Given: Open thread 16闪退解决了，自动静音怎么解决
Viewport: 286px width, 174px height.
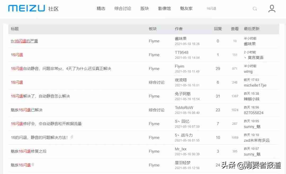Looking at the screenshot, I should point(40,96).
